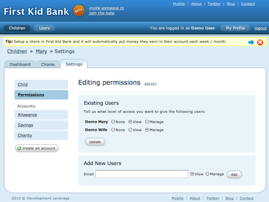Select None for Demo Mary
Screen dimensions: 269x202
pyautogui.click(x=113, y=122)
